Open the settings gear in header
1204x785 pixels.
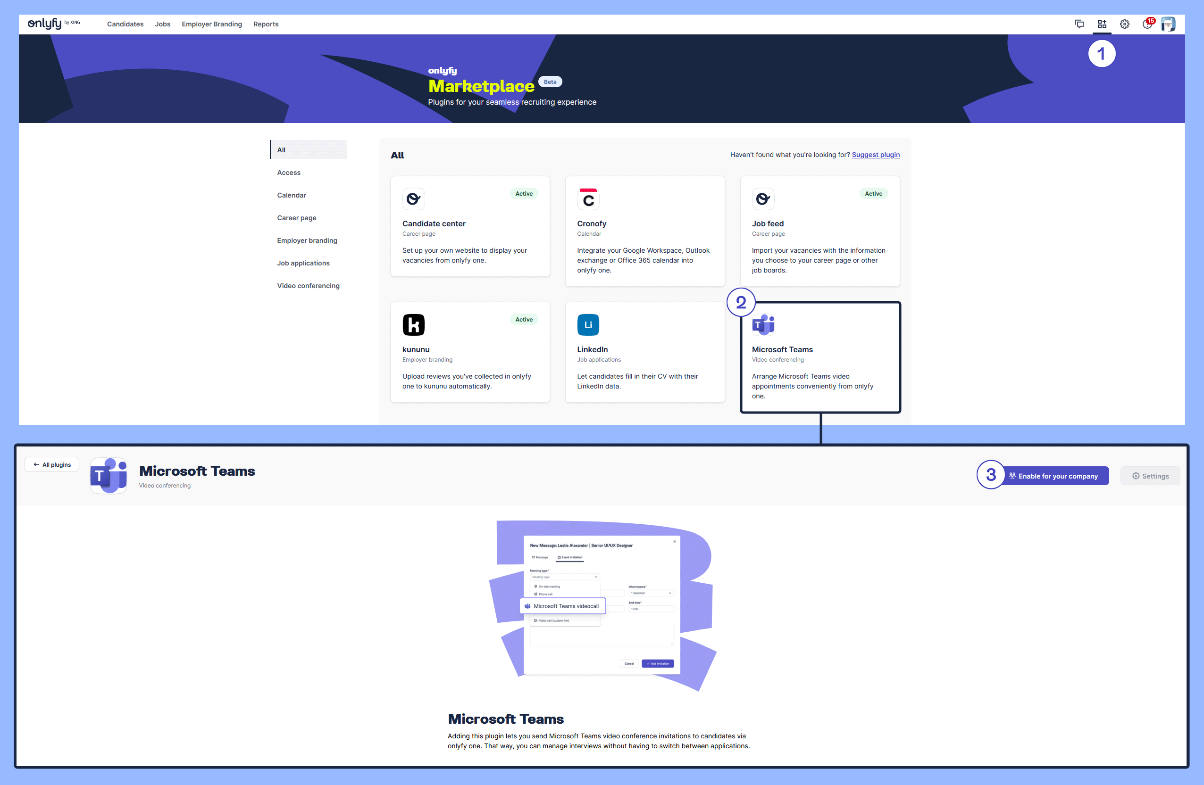pyautogui.click(x=1125, y=24)
